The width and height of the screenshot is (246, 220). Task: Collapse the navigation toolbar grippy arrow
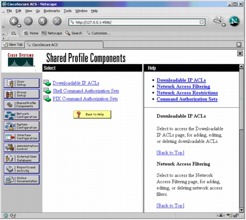point(3,27)
